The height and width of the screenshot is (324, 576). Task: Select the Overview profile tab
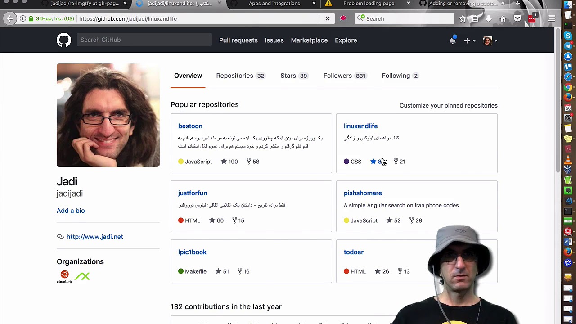point(188,76)
